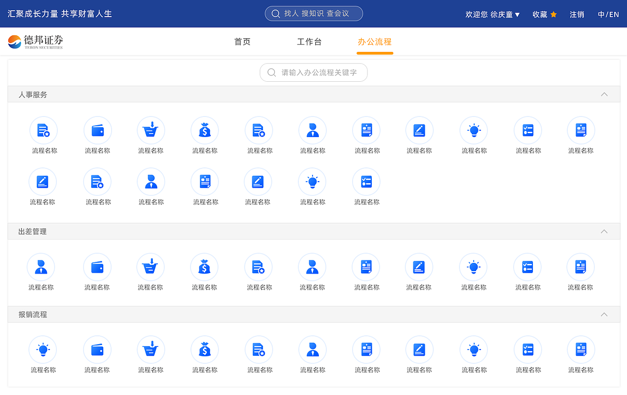The height and width of the screenshot is (395, 627).
Task: Open the shopping basket process under 报销流程
Action: coord(151,350)
